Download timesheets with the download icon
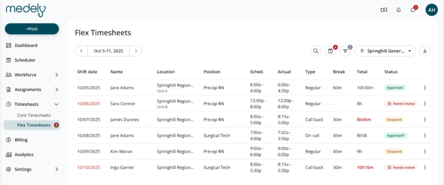This screenshot has height=185, width=444. [425, 51]
